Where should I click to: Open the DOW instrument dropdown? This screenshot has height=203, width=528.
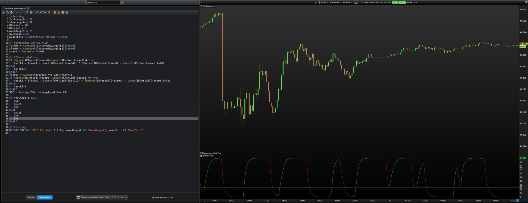pyautogui.click(x=325, y=3)
